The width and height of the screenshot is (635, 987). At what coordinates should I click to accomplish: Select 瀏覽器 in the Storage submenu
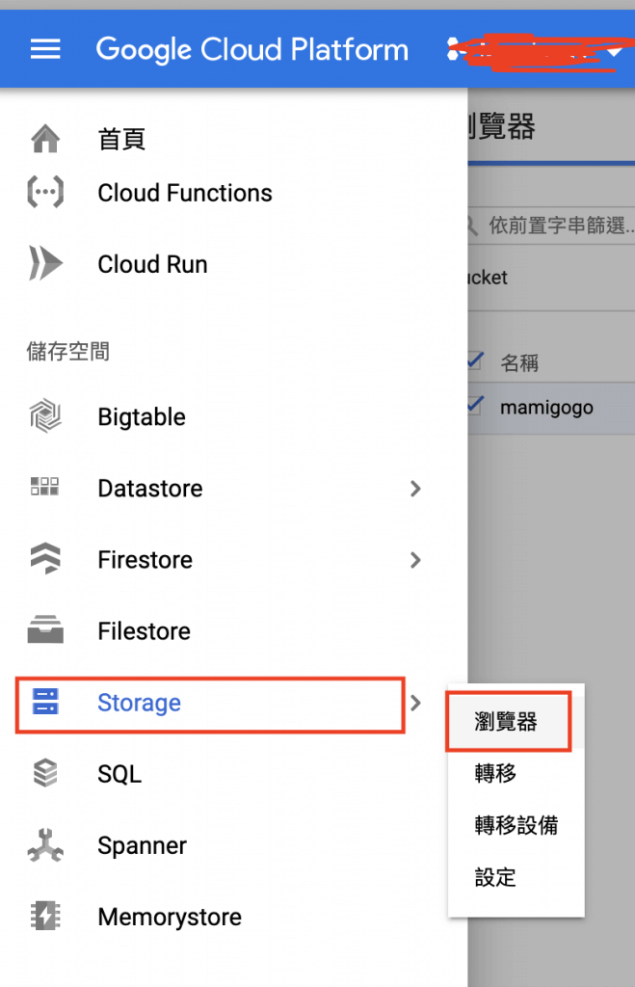(507, 721)
